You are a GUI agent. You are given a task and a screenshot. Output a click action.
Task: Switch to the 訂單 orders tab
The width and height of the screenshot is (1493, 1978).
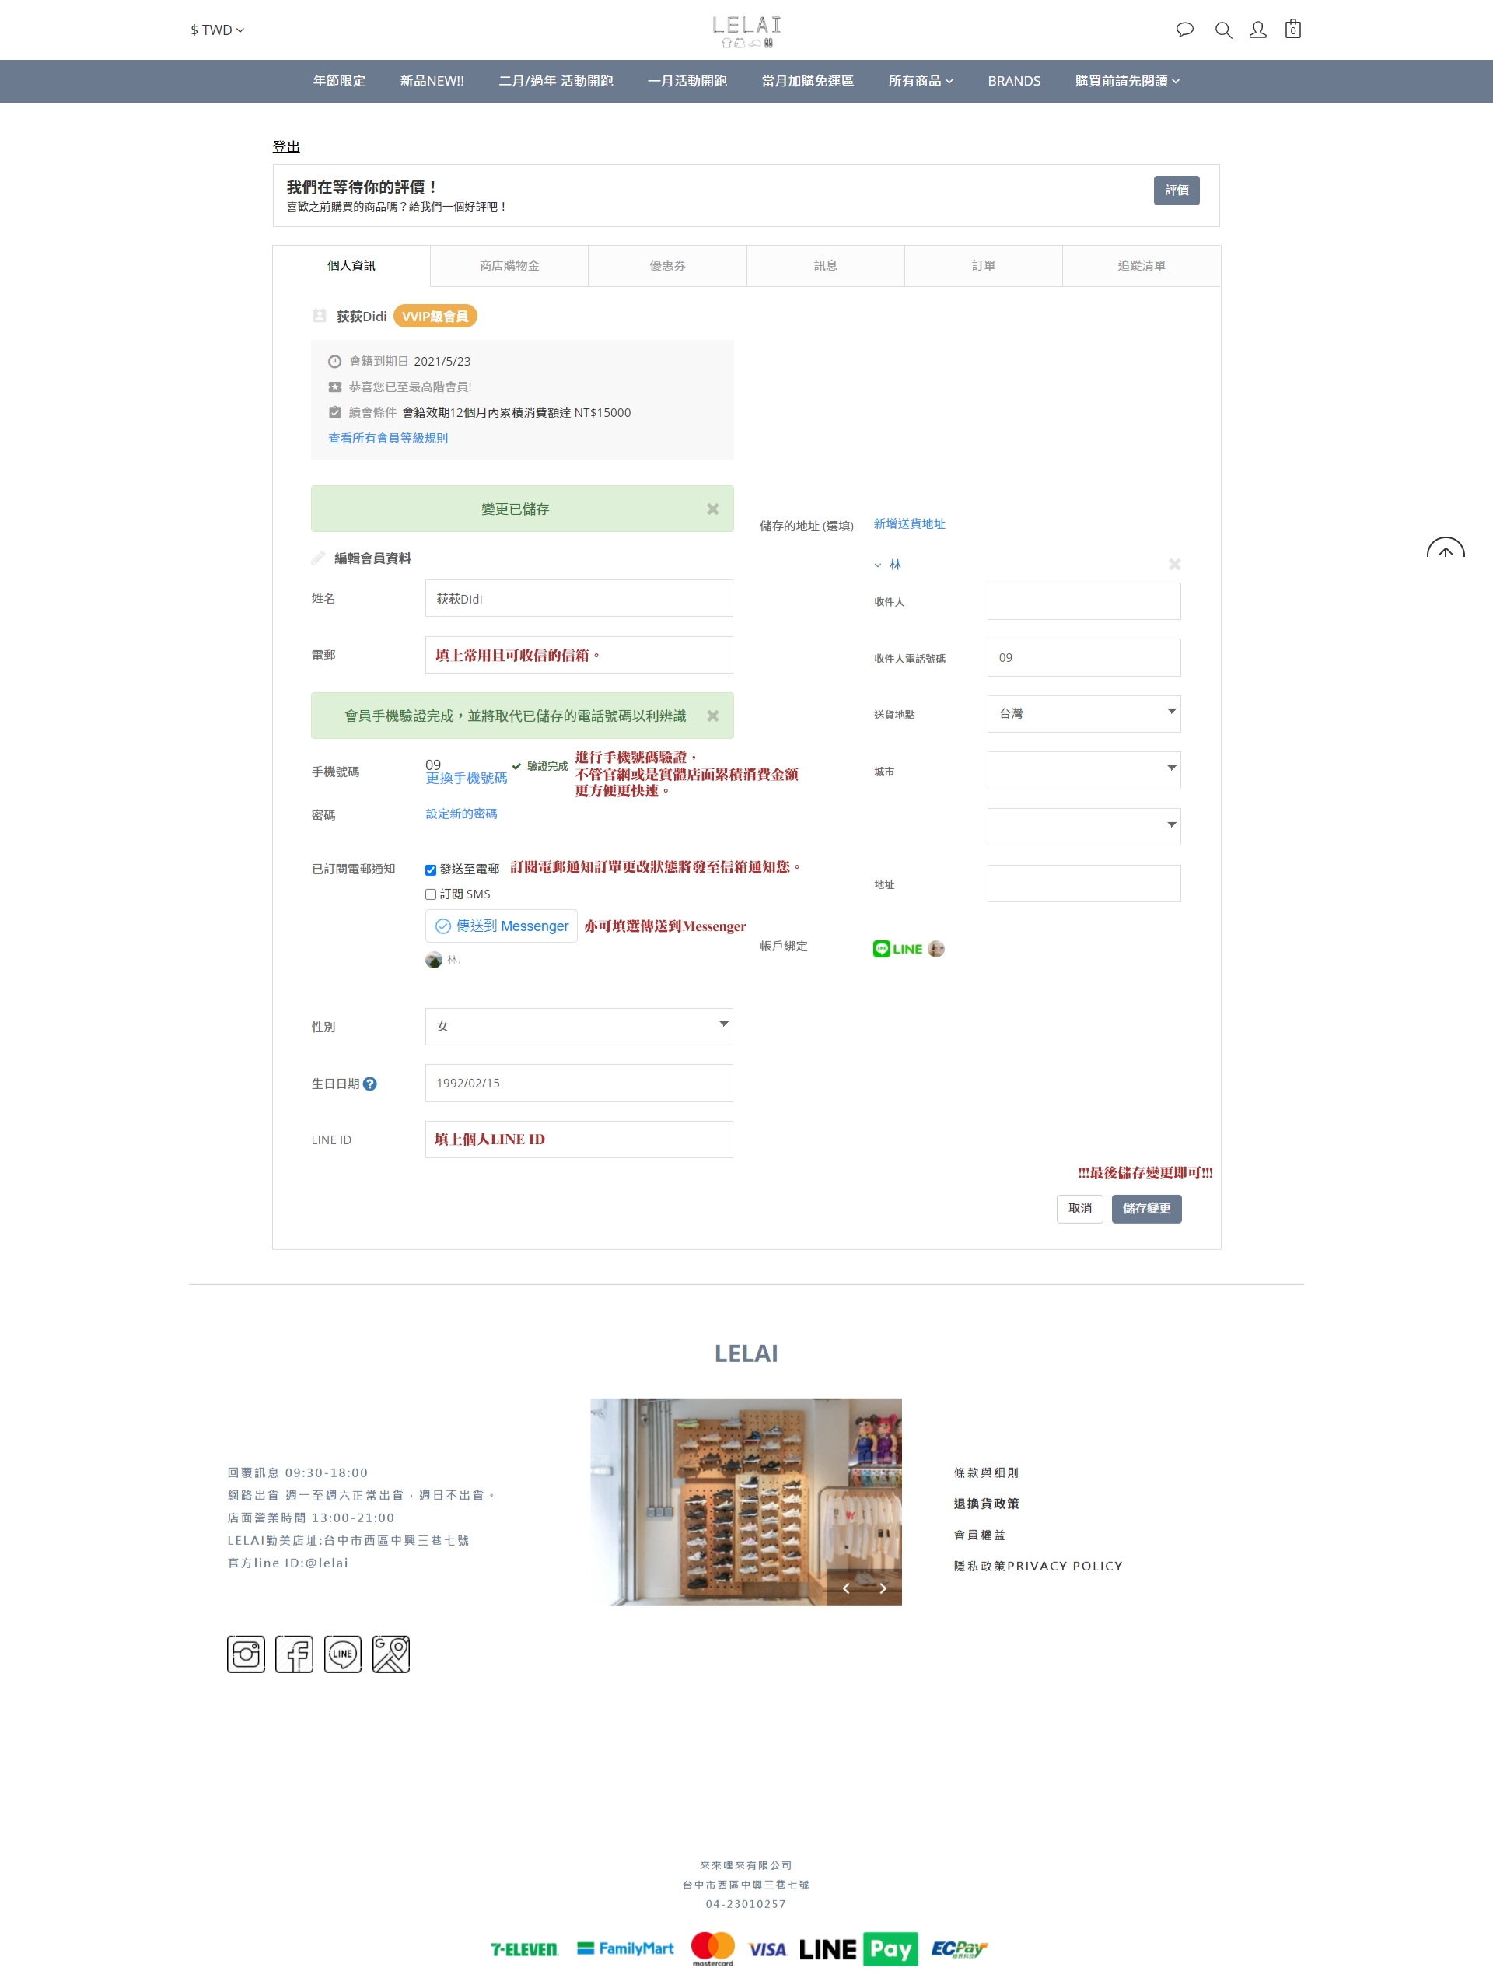[983, 265]
